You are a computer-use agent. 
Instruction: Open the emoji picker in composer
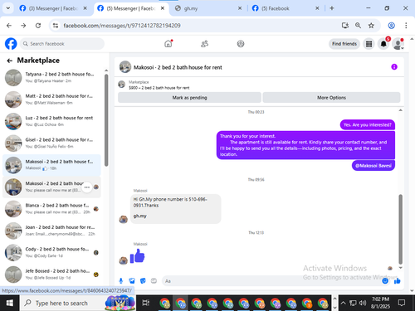pos(385,281)
